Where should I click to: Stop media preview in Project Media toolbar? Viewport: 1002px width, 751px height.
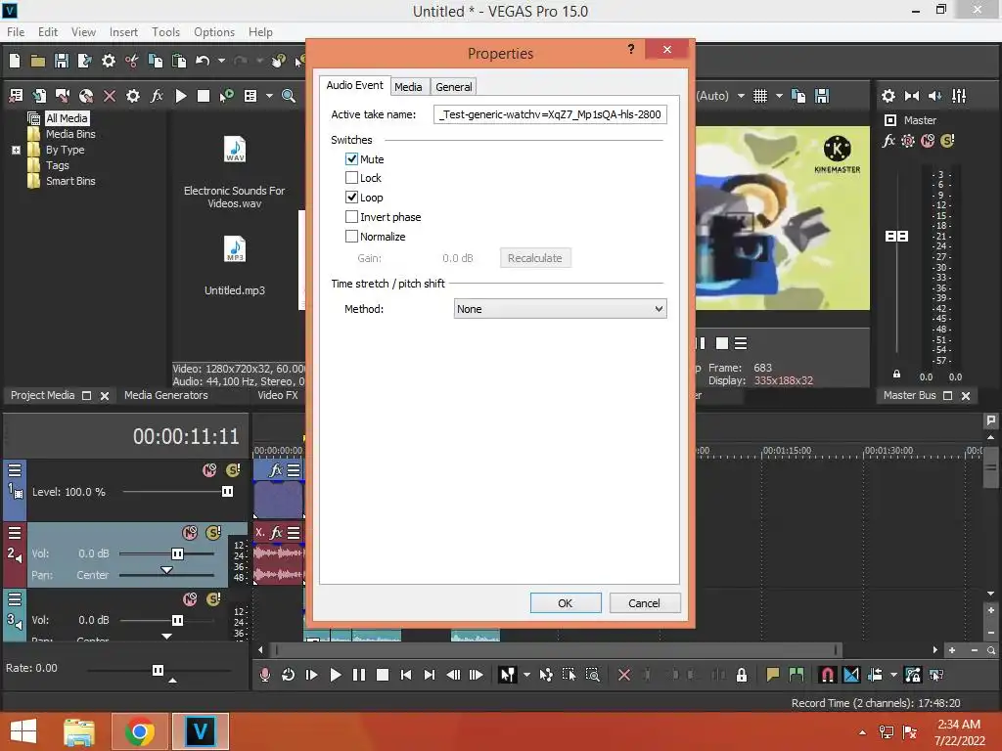tap(204, 96)
